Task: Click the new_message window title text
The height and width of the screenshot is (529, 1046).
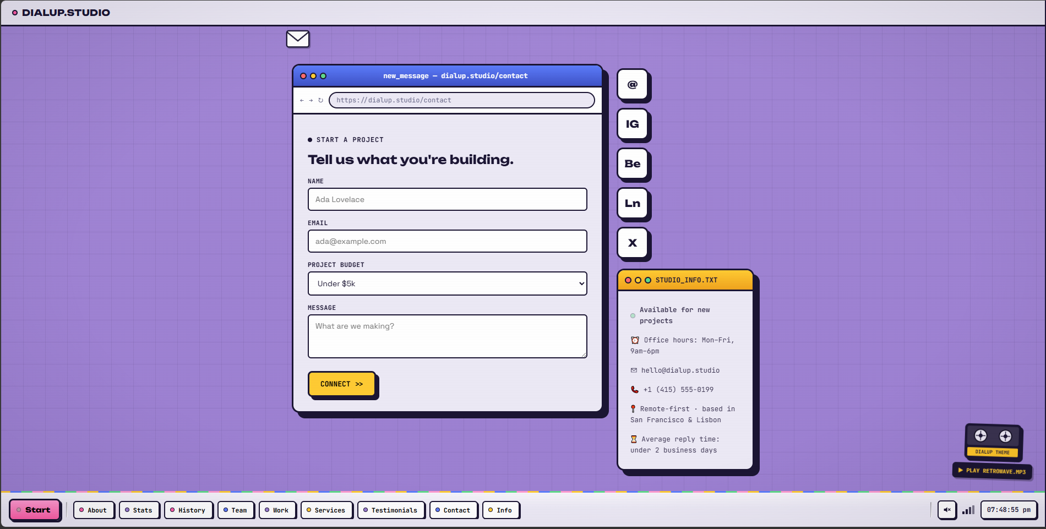Action: point(456,76)
